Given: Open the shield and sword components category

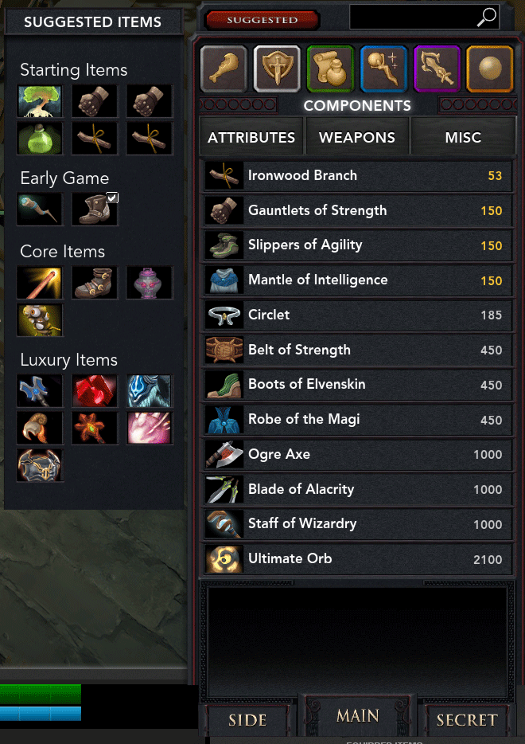Looking at the screenshot, I should (277, 69).
